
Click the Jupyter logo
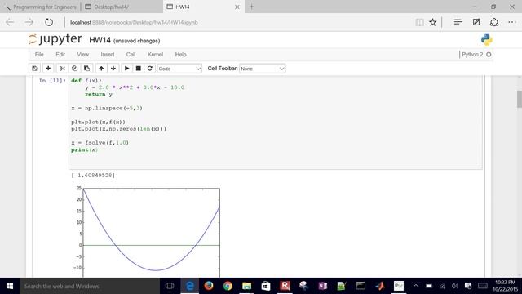coord(55,39)
